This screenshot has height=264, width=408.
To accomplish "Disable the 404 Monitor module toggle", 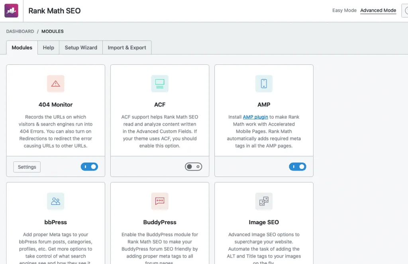I will coord(89,167).
